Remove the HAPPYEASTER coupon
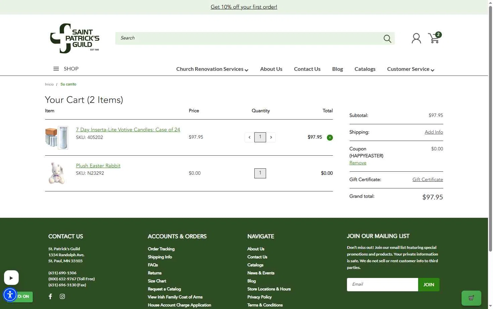The image size is (493, 309). point(358,163)
